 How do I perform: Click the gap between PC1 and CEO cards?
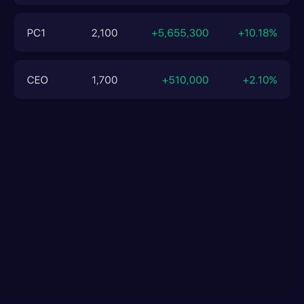152,56
